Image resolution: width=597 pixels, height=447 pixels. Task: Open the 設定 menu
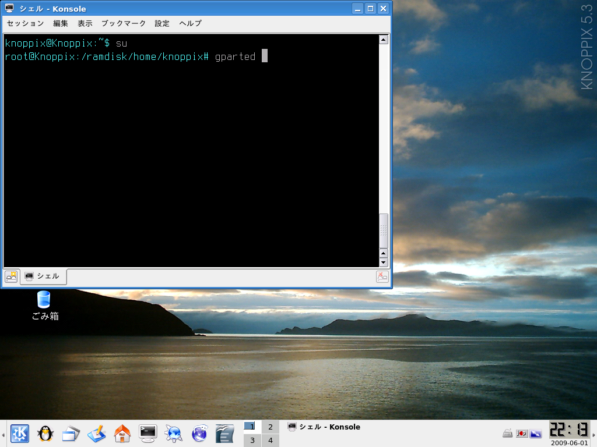coord(162,23)
